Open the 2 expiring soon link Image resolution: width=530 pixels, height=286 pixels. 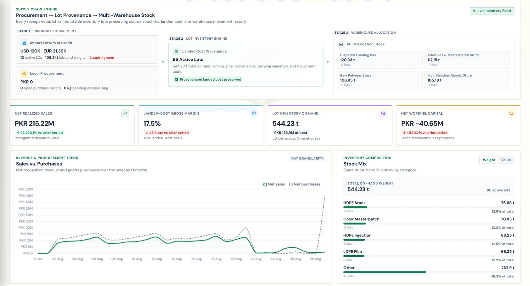pos(102,58)
